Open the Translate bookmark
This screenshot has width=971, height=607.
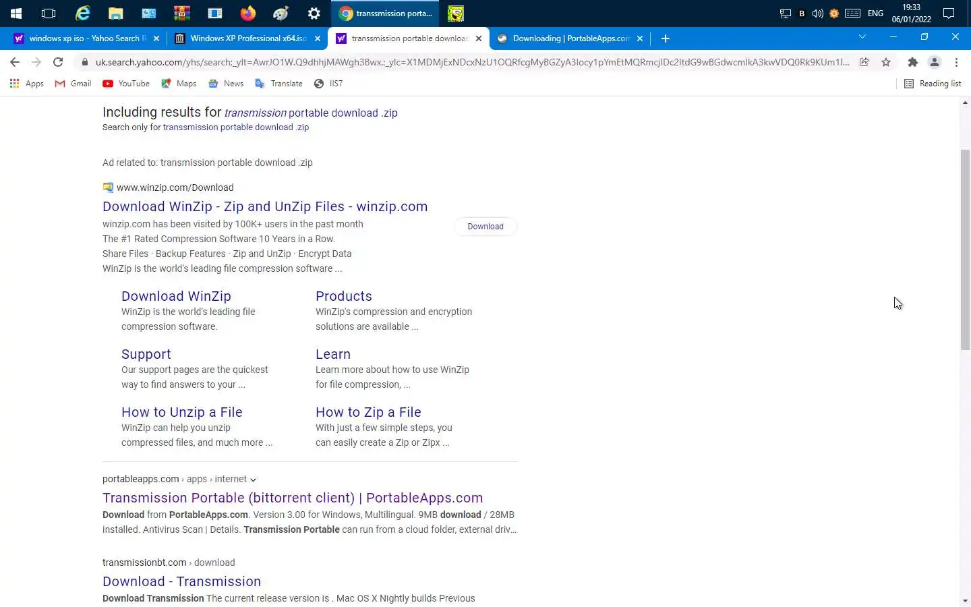[278, 84]
